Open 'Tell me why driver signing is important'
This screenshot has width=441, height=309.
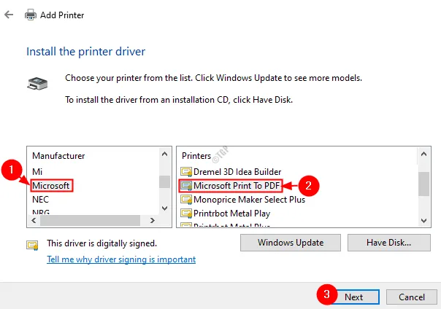point(121,259)
